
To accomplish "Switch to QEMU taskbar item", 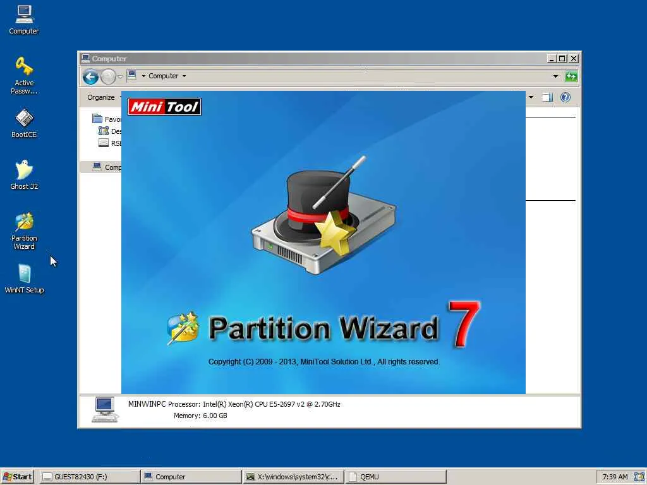I will tap(396, 477).
